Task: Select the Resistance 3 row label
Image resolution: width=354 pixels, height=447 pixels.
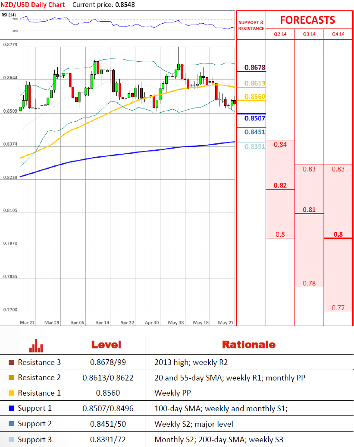Action: [39, 362]
